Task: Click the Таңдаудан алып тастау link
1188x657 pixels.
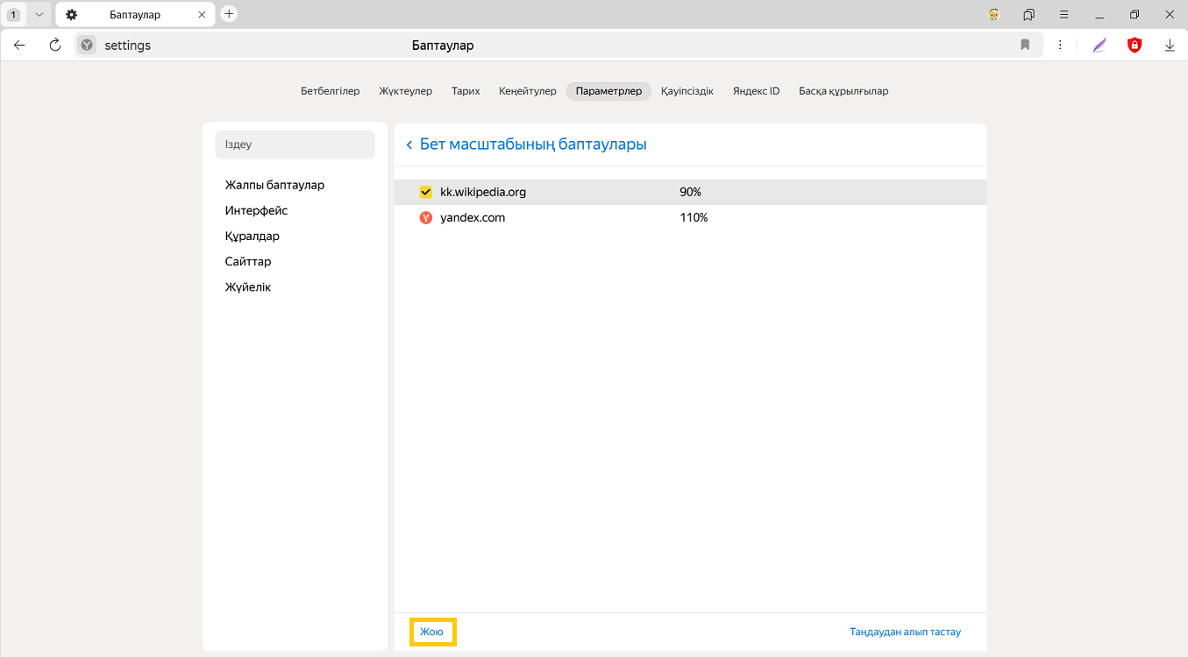Action: click(x=905, y=632)
